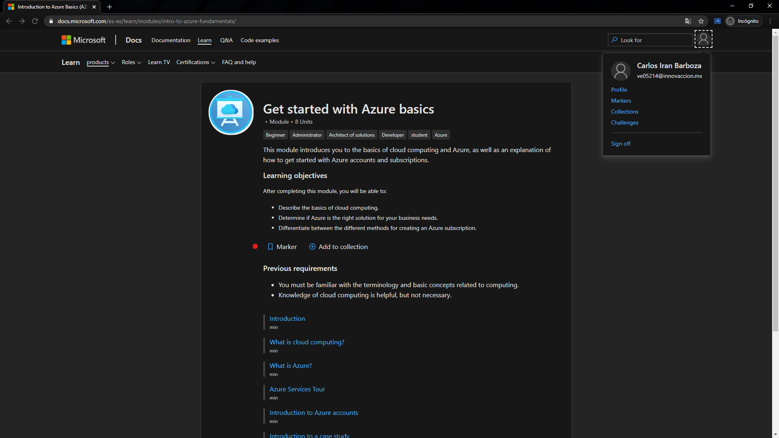Expand the Certifications dropdown
The image size is (779, 438).
pos(196,62)
